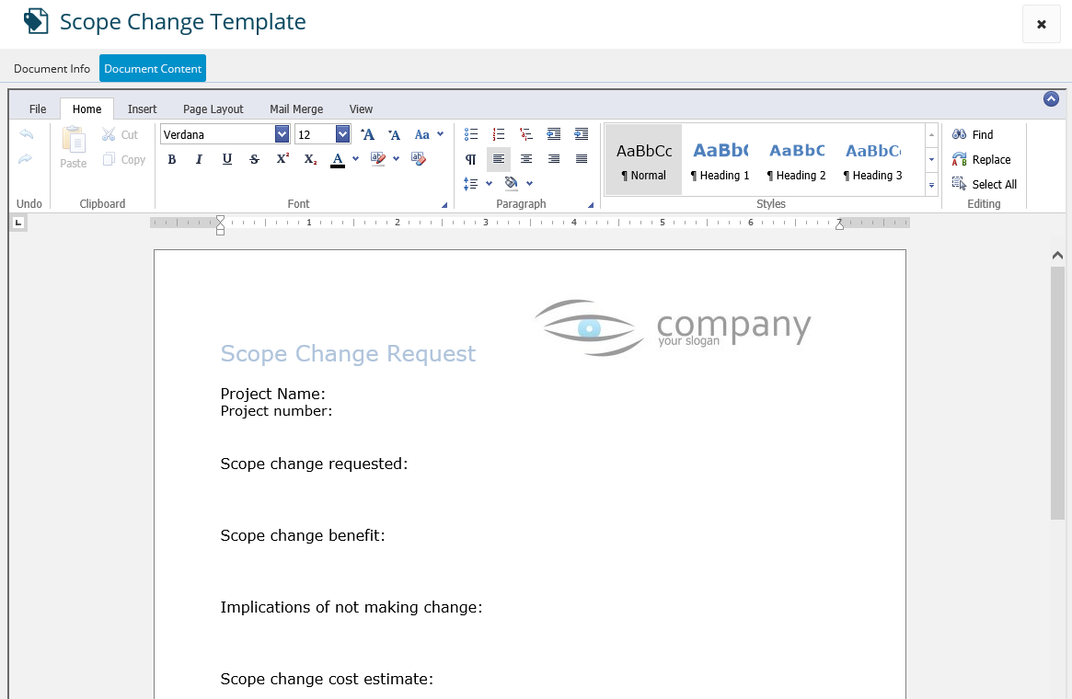Apply numbered list
The height and width of the screenshot is (699, 1072).
[499, 134]
